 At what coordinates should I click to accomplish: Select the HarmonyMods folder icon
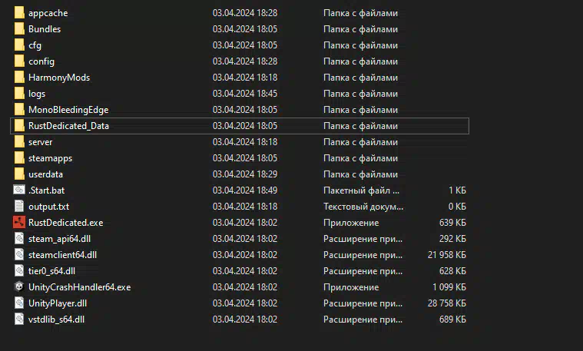tap(19, 78)
